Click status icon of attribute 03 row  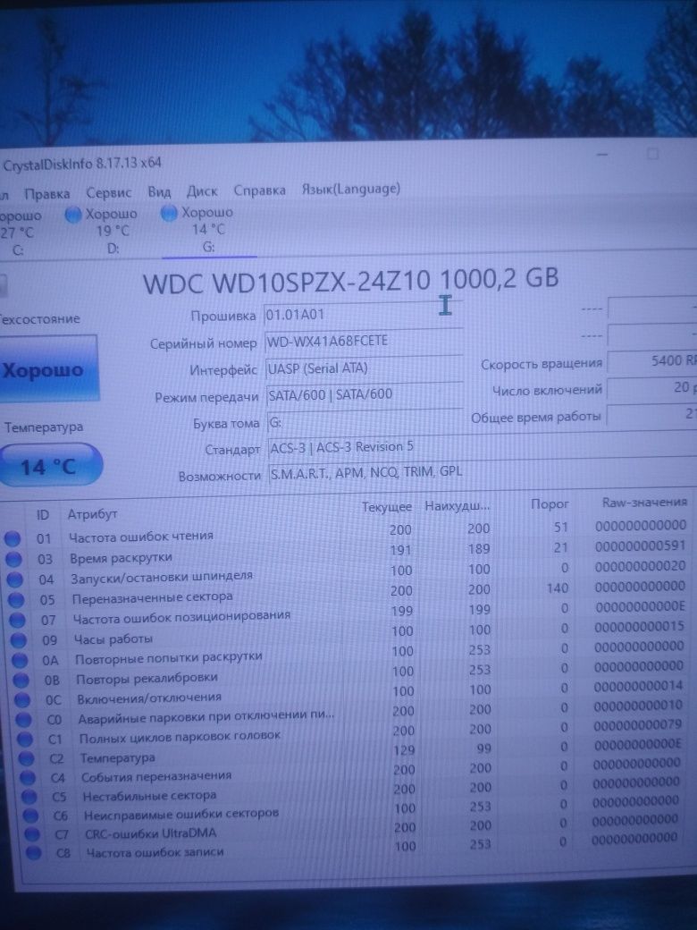point(13,559)
